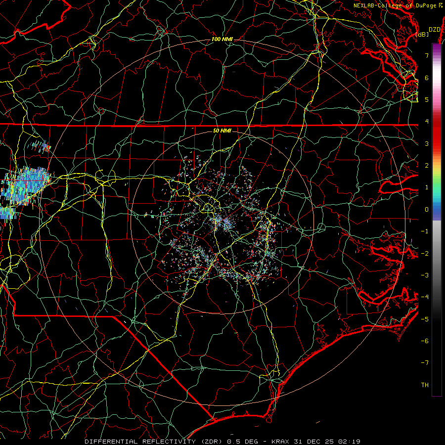Click the 100 NMI range ring label
The width and height of the screenshot is (445, 445).
click(x=222, y=39)
